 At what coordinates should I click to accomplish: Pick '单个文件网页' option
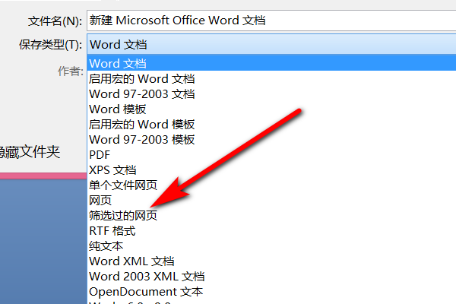coord(271,185)
